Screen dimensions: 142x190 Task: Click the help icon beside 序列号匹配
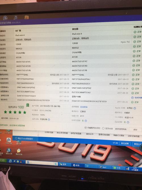click(86, 121)
